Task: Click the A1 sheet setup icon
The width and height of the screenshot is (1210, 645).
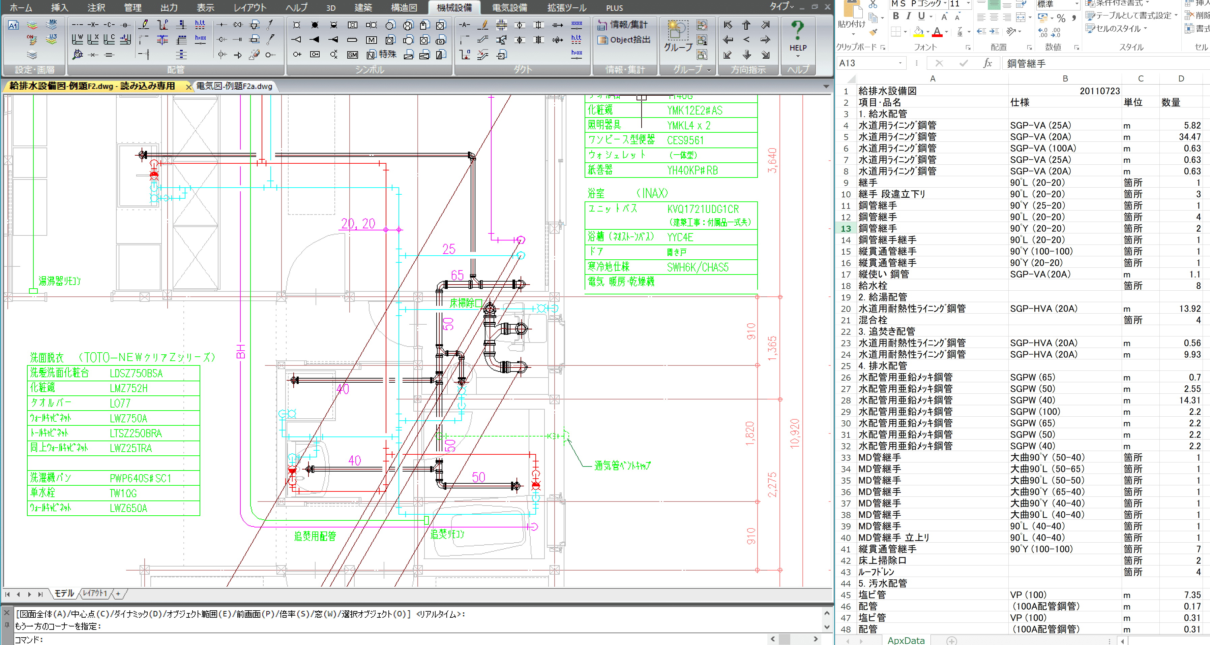Action: 13,25
